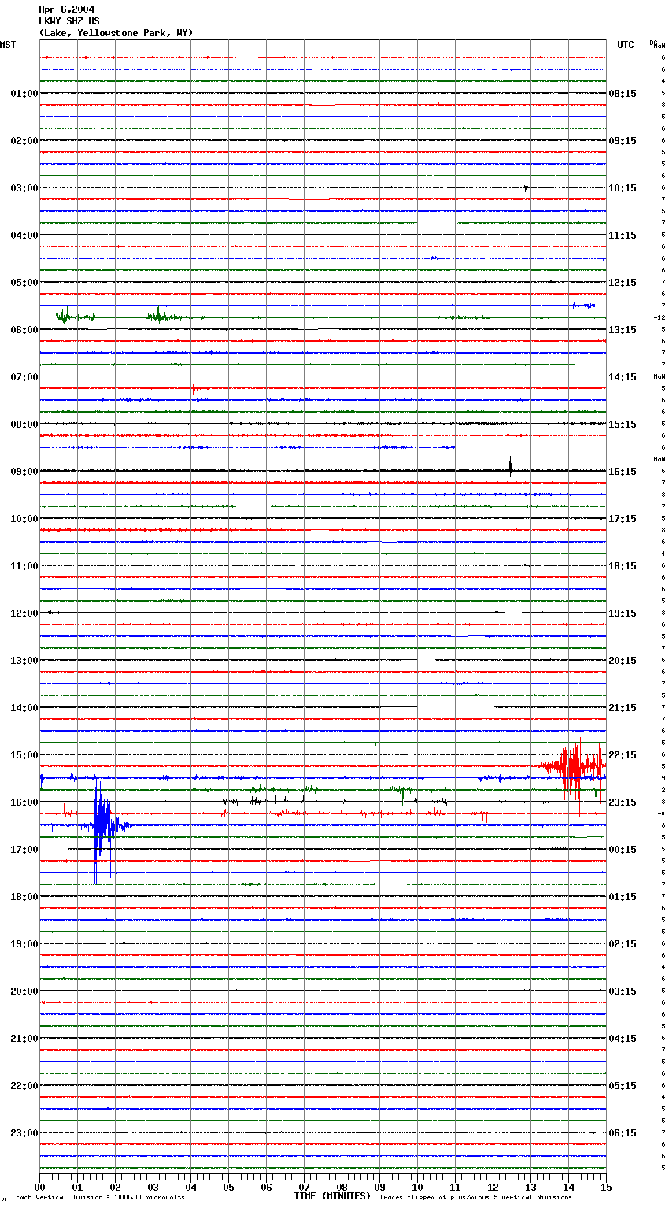Click the 00:15 UTC time label
This screenshot has width=669, height=1208.
[x=623, y=850]
